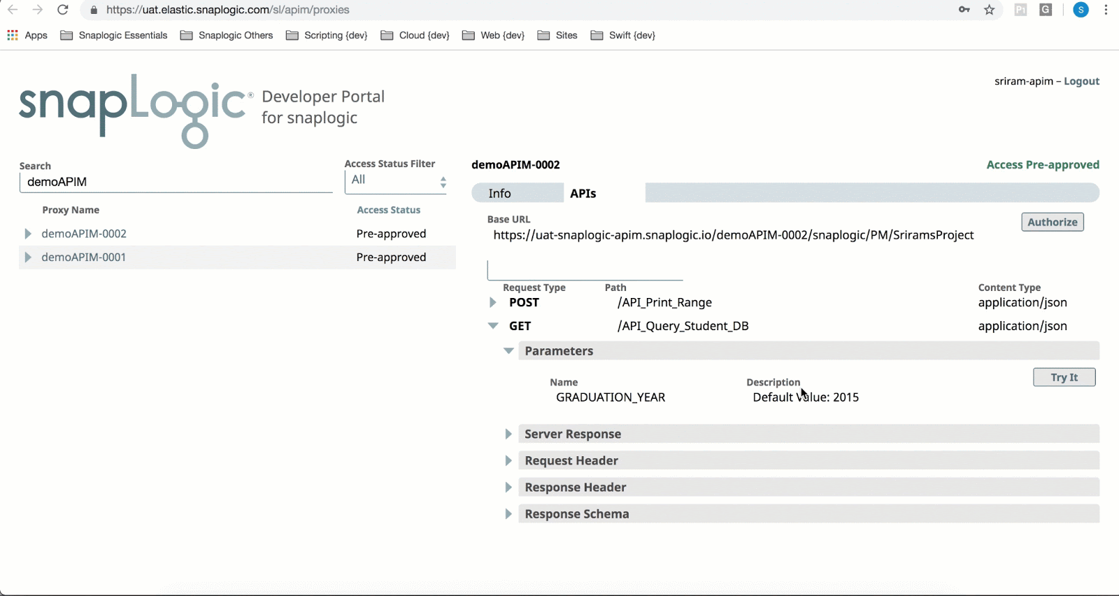Image resolution: width=1119 pixels, height=596 pixels.
Task: Open saved passwords key icon
Action: pos(964,10)
